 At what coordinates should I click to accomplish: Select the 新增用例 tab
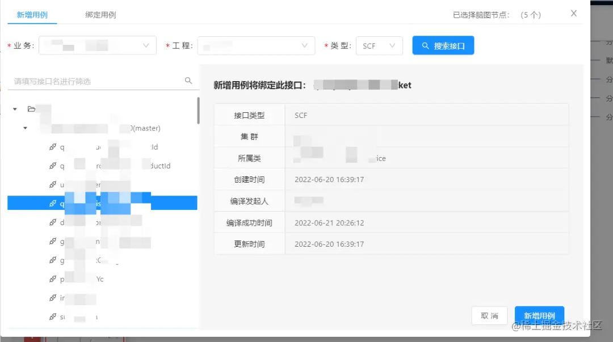[x=32, y=15]
